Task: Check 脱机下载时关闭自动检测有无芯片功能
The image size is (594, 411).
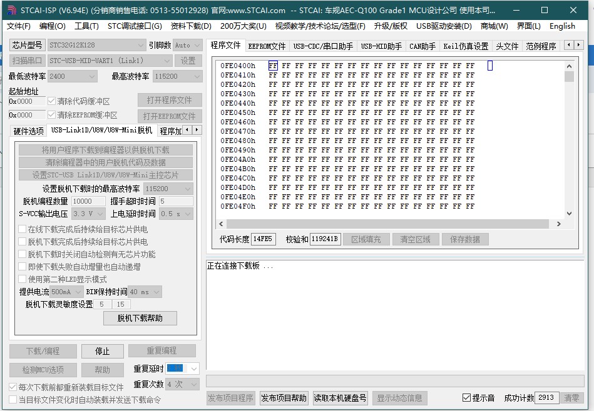Action: pyautogui.click(x=23, y=254)
